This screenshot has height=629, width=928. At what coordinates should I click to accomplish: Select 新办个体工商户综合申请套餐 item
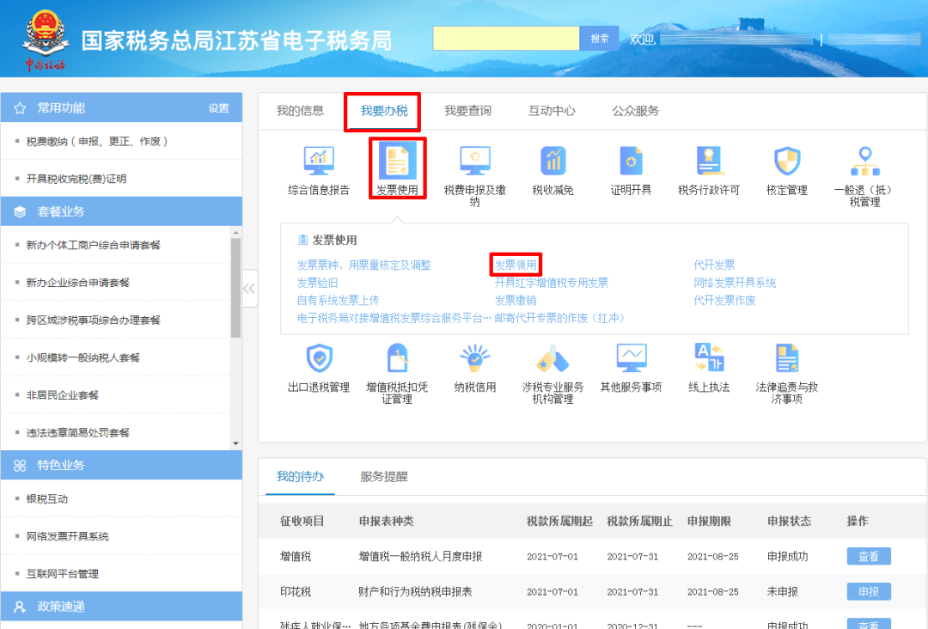94,245
